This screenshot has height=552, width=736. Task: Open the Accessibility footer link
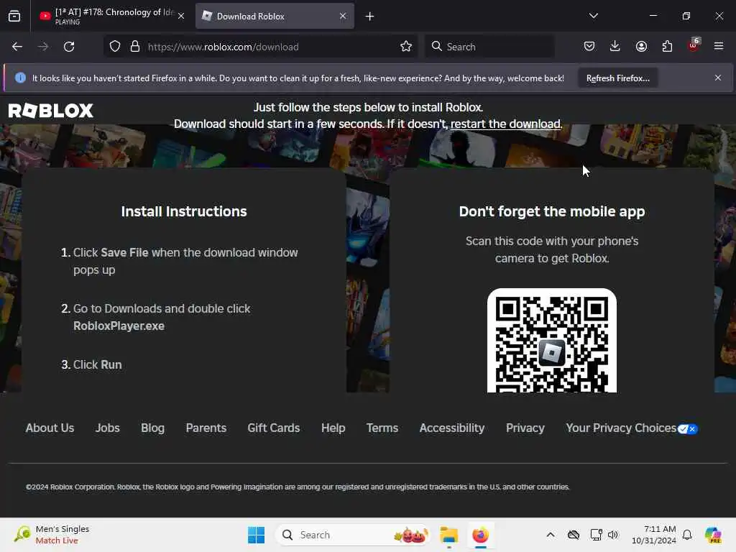[452, 428]
